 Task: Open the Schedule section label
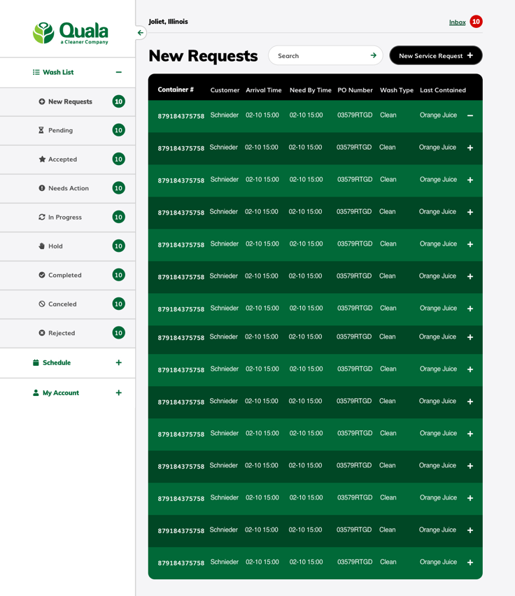(x=57, y=362)
